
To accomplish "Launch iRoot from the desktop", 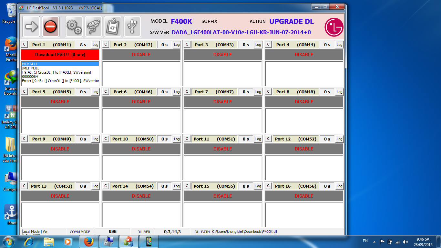I will tap(11, 215).
